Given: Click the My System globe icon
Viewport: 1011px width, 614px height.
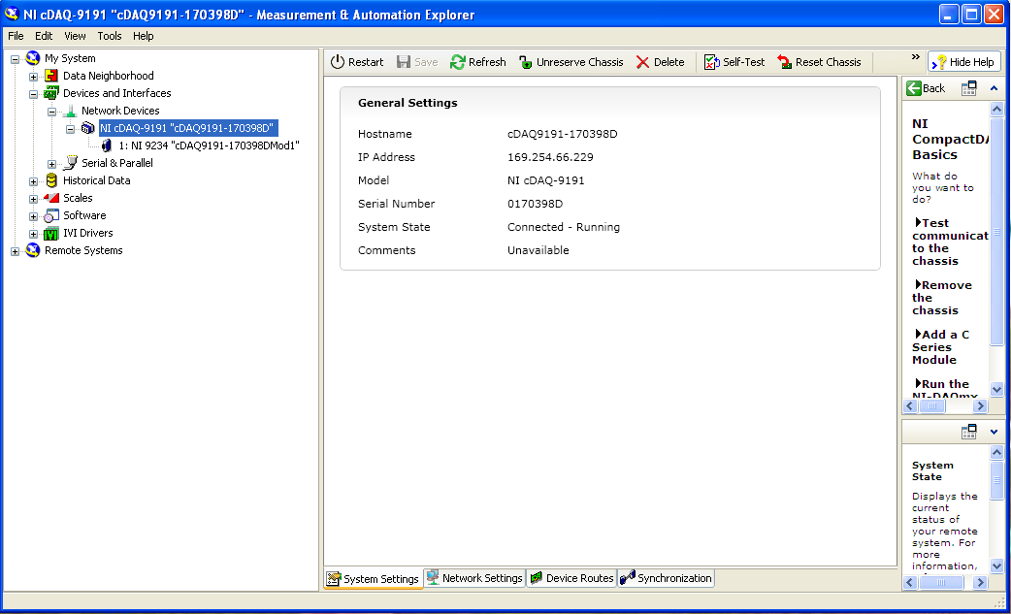Looking at the screenshot, I should click(x=32, y=58).
